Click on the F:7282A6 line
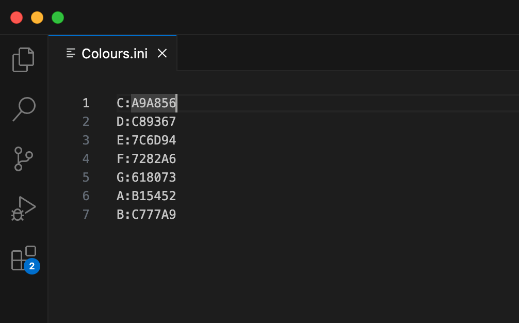Viewport: 519px width, 323px height. click(147, 159)
